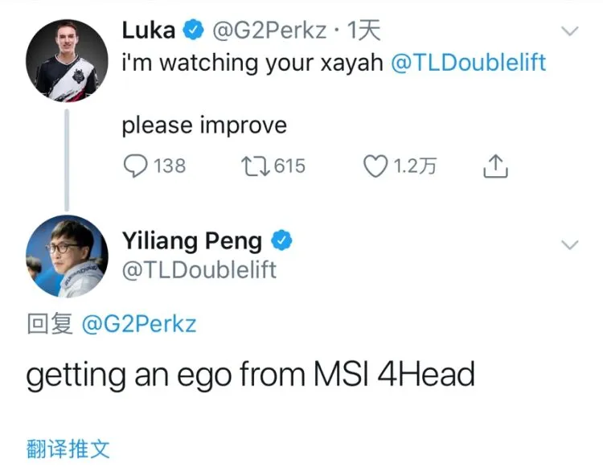Click the @G2Perkz link after 回复

click(x=139, y=324)
